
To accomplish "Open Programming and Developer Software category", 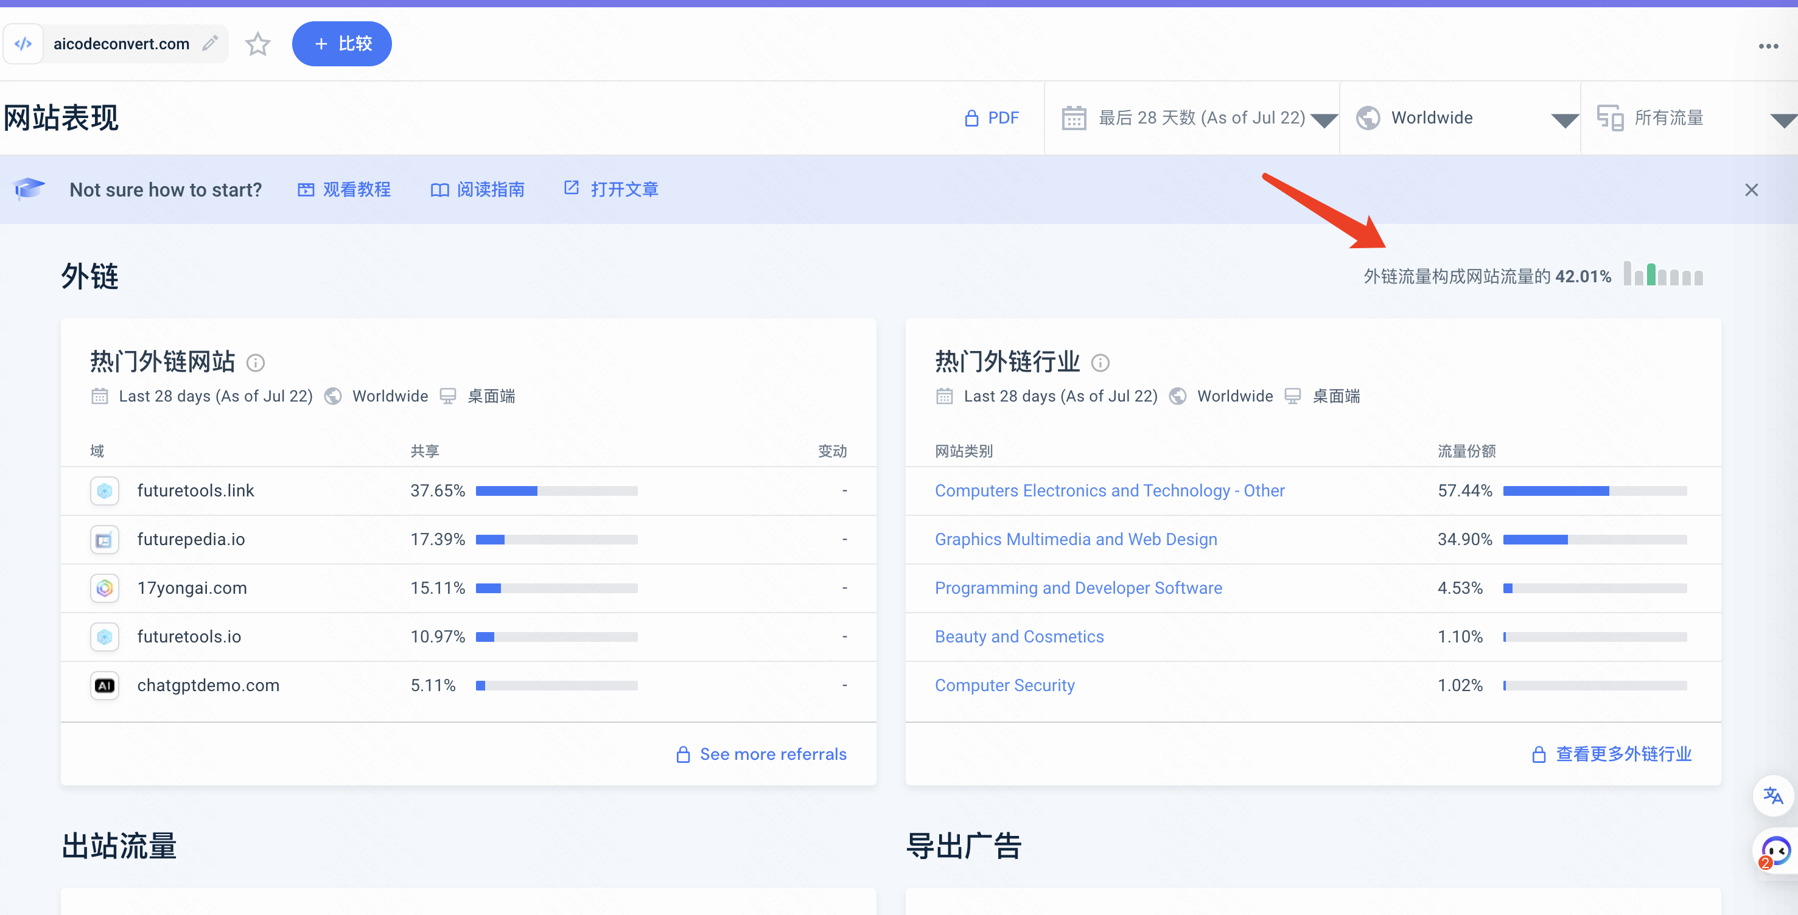I will tap(1079, 589).
